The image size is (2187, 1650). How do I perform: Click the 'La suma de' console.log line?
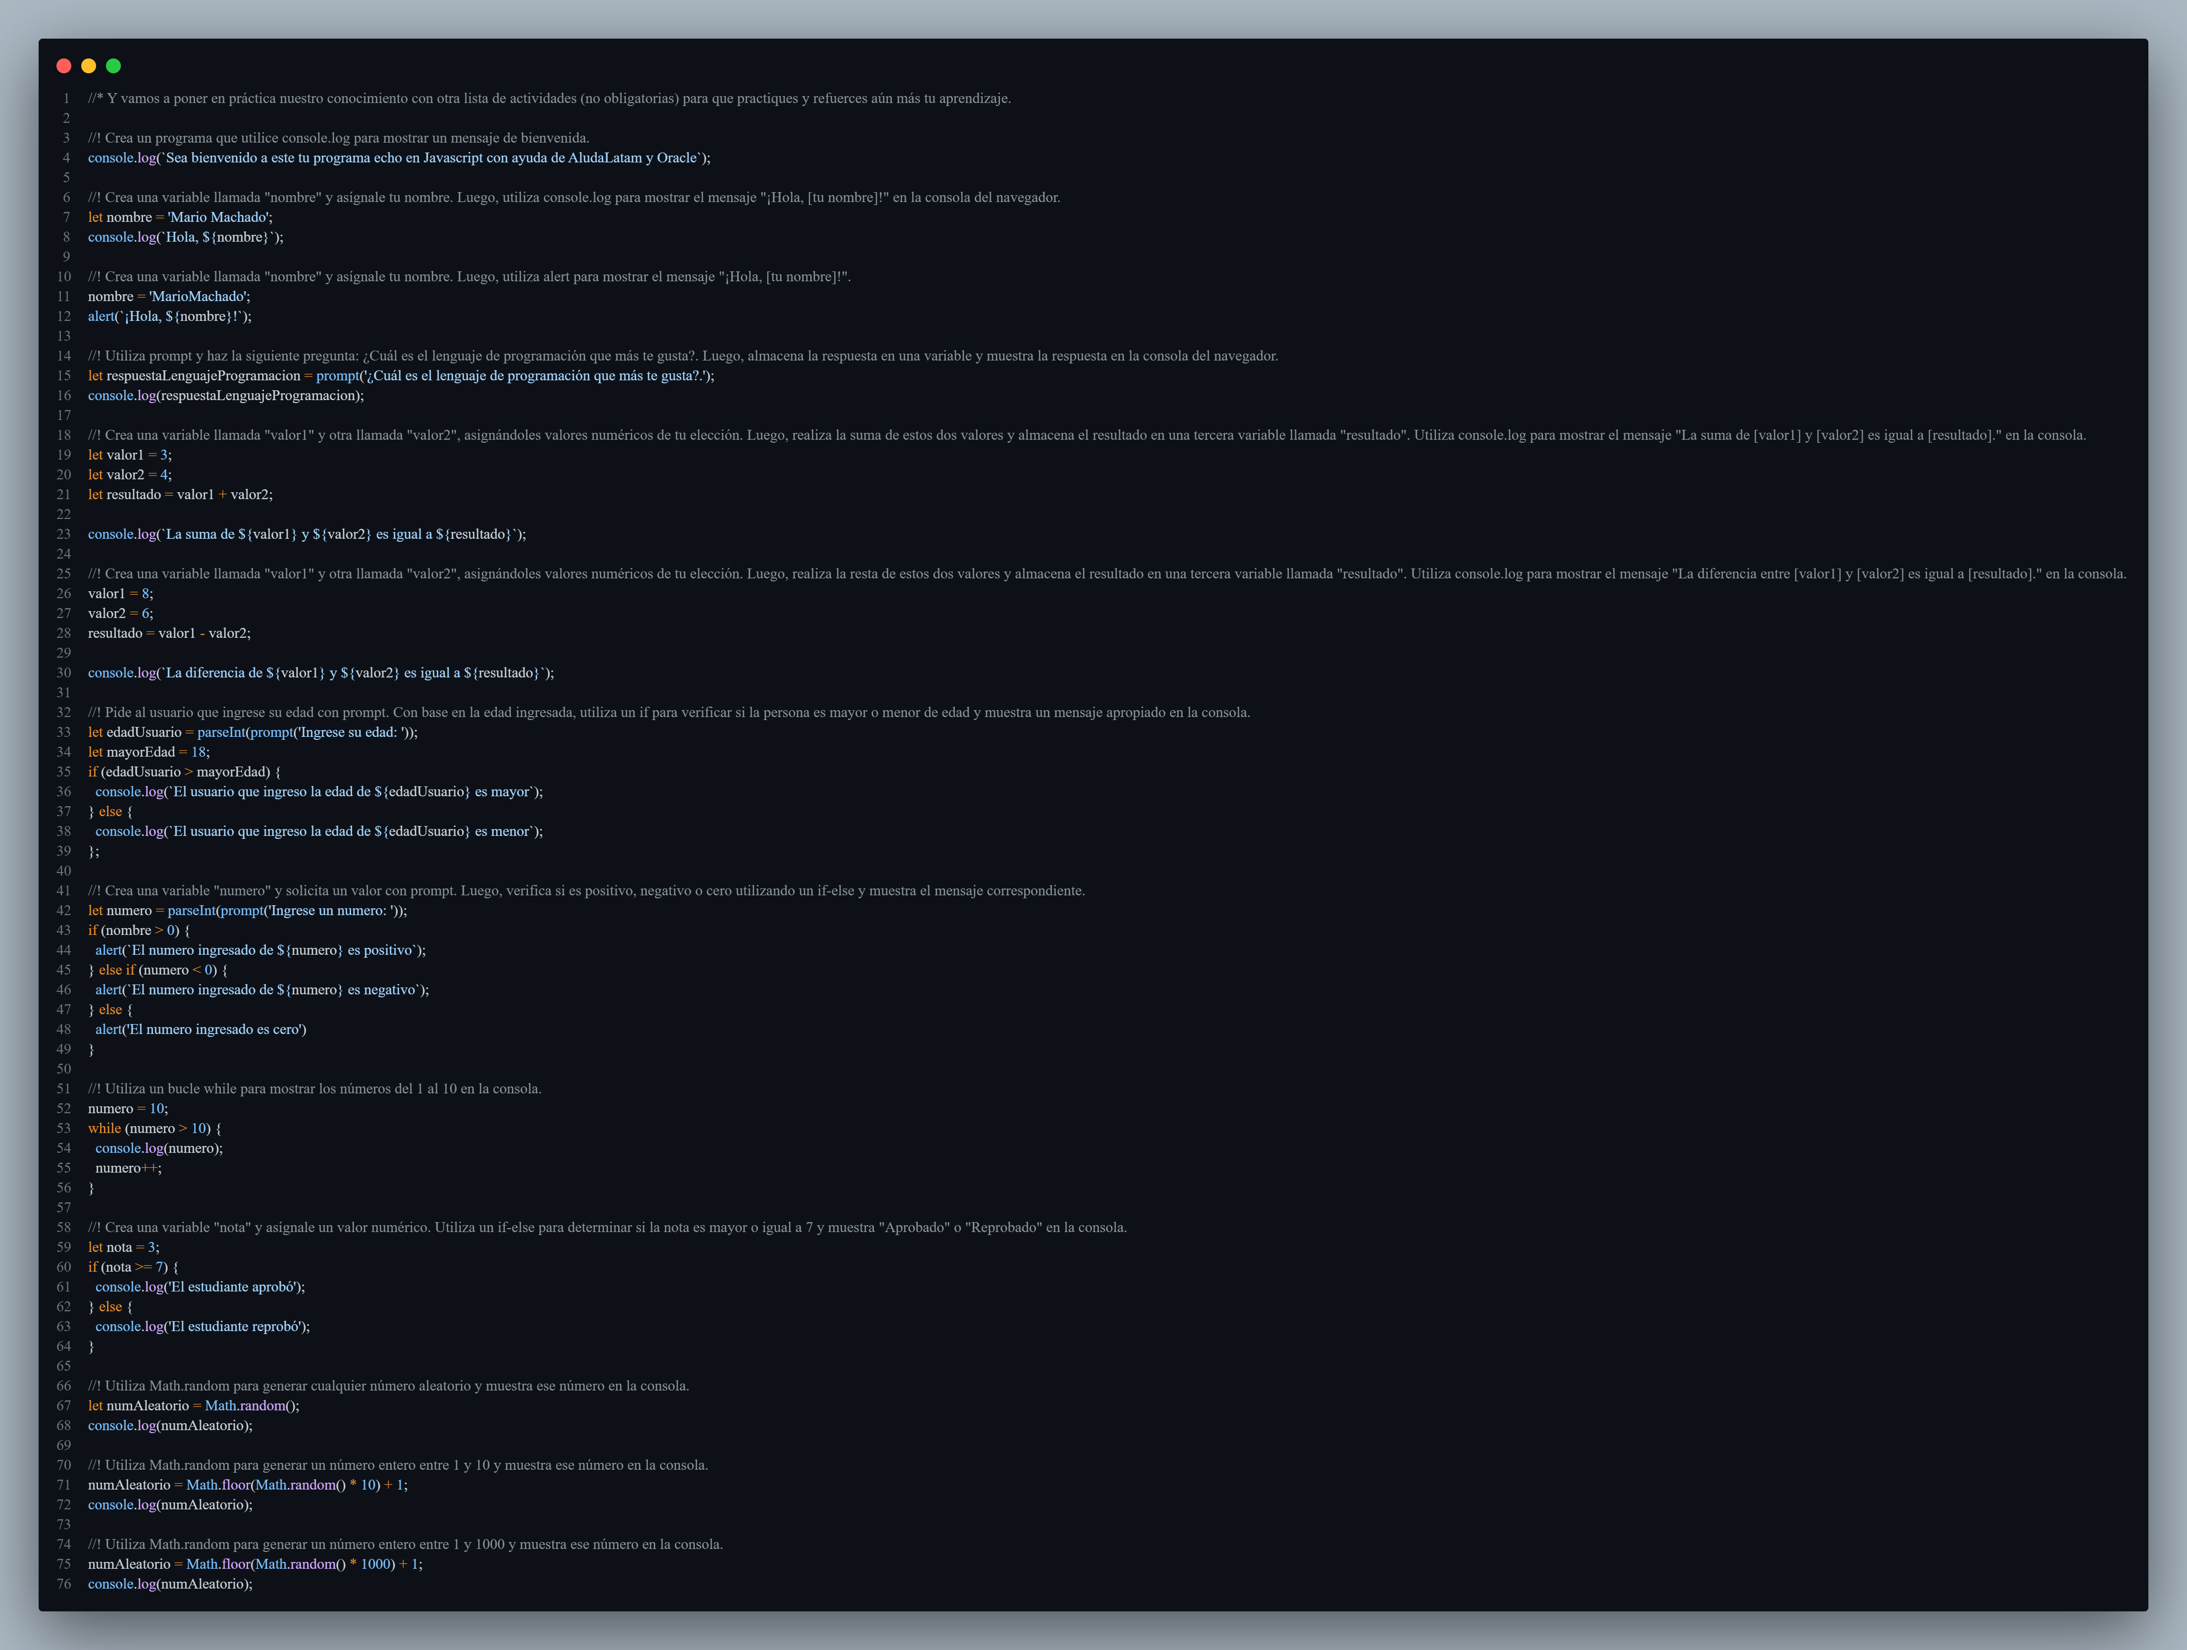pyautogui.click(x=308, y=534)
